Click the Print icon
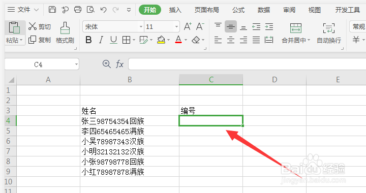 pyautogui.click(x=77, y=10)
